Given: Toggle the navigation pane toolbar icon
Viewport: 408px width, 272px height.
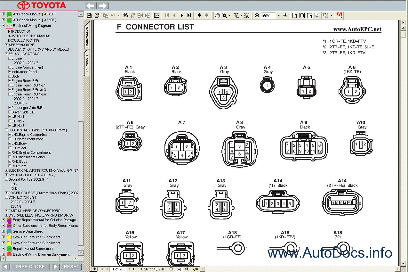Looking at the screenshot, I should 156,15.
